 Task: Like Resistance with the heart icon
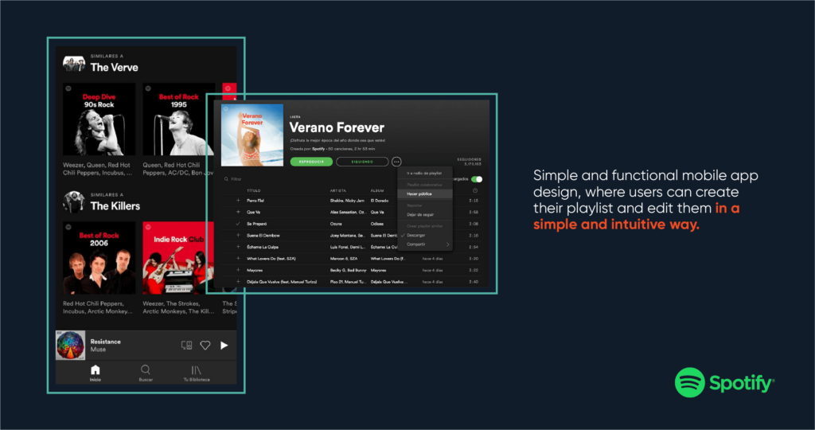pyautogui.click(x=205, y=346)
